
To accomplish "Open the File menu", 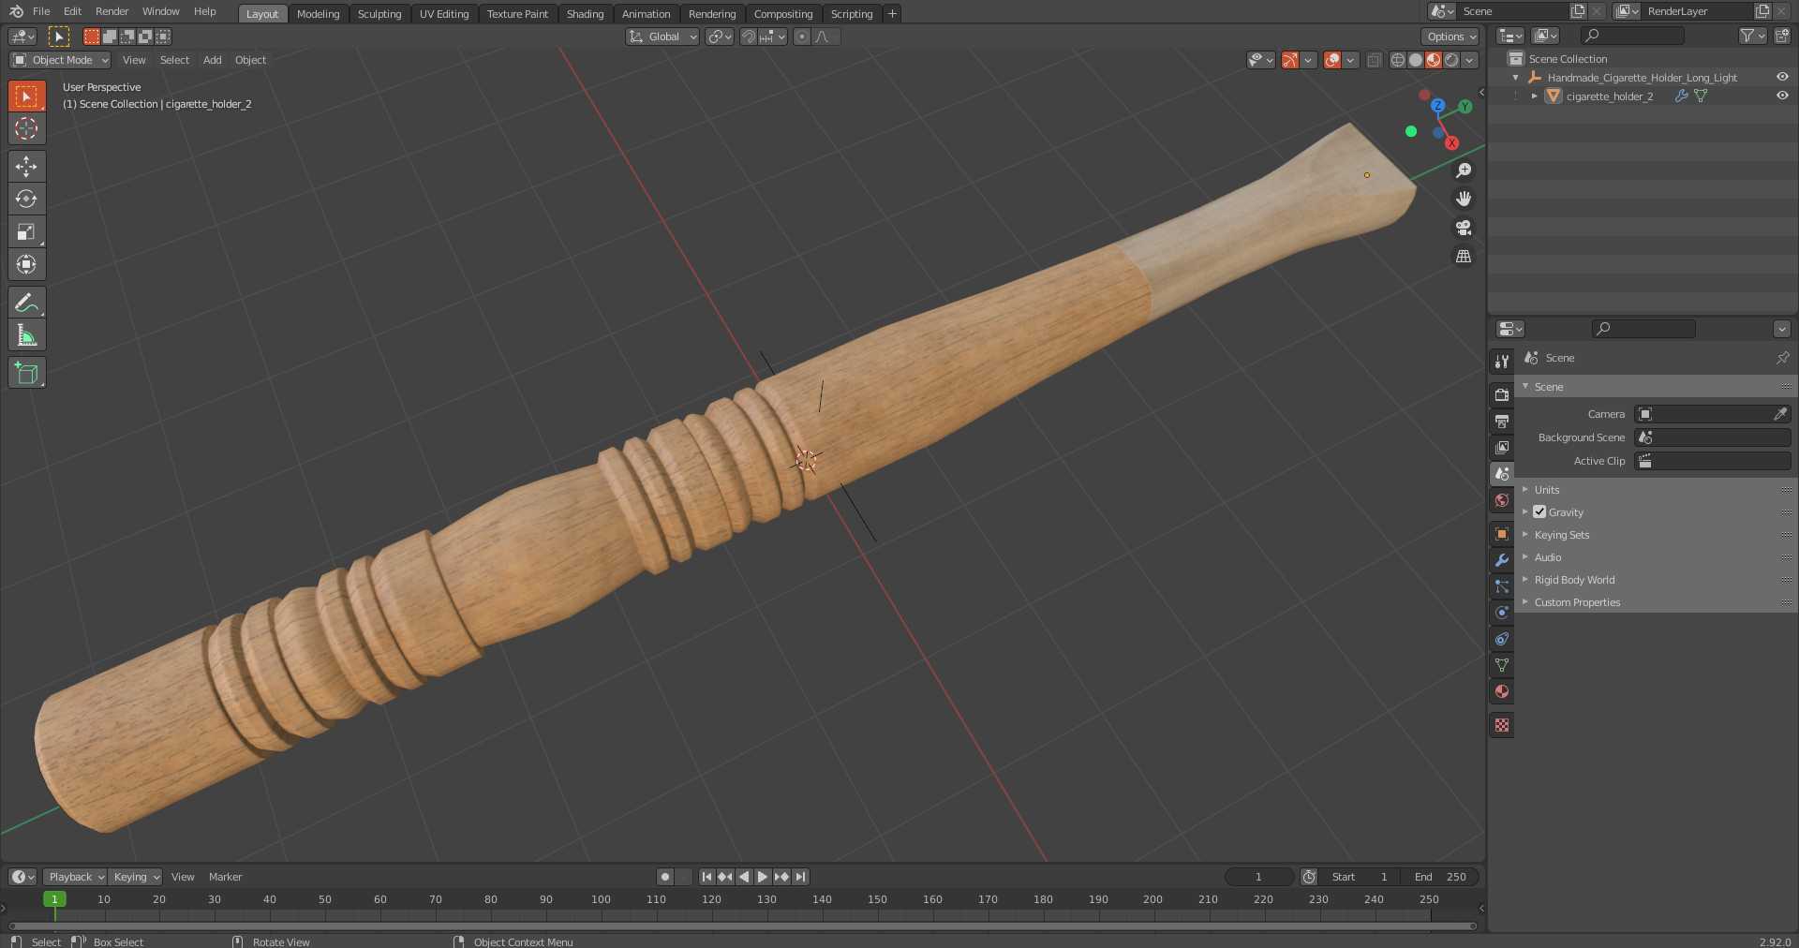I will [41, 11].
